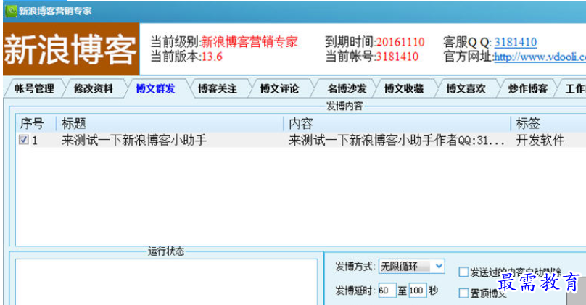The height and width of the screenshot is (305, 586).
Task: Switch to the 名博沙发 tab
Action: pos(347,88)
